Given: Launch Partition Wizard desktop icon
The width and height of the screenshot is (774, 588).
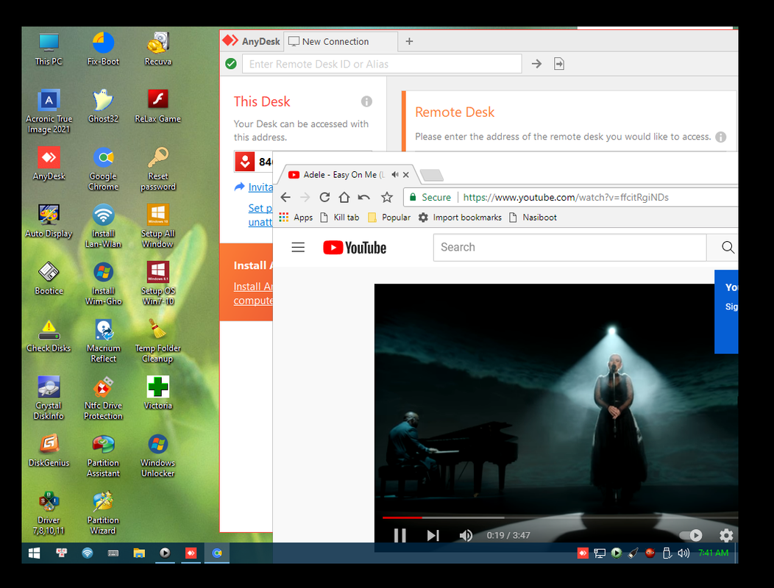Looking at the screenshot, I should point(103,513).
